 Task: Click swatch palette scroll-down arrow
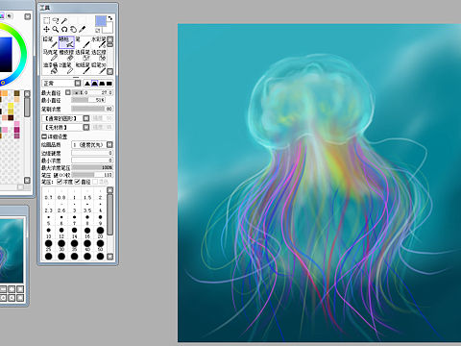click(27, 181)
